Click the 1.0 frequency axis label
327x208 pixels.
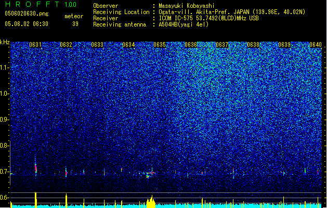pyautogui.click(x=5, y=94)
